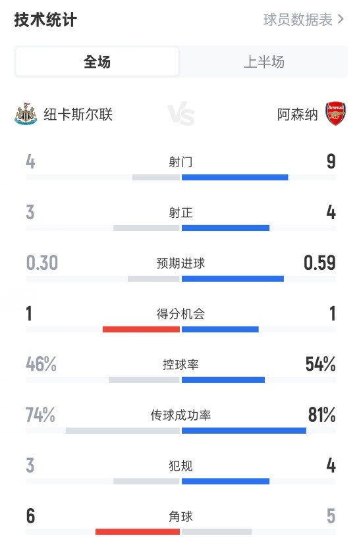359x545 pixels.
Task: Click the 控球率 stat label
Action: click(180, 364)
